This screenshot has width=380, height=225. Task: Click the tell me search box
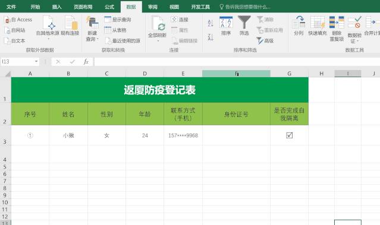click(245, 7)
